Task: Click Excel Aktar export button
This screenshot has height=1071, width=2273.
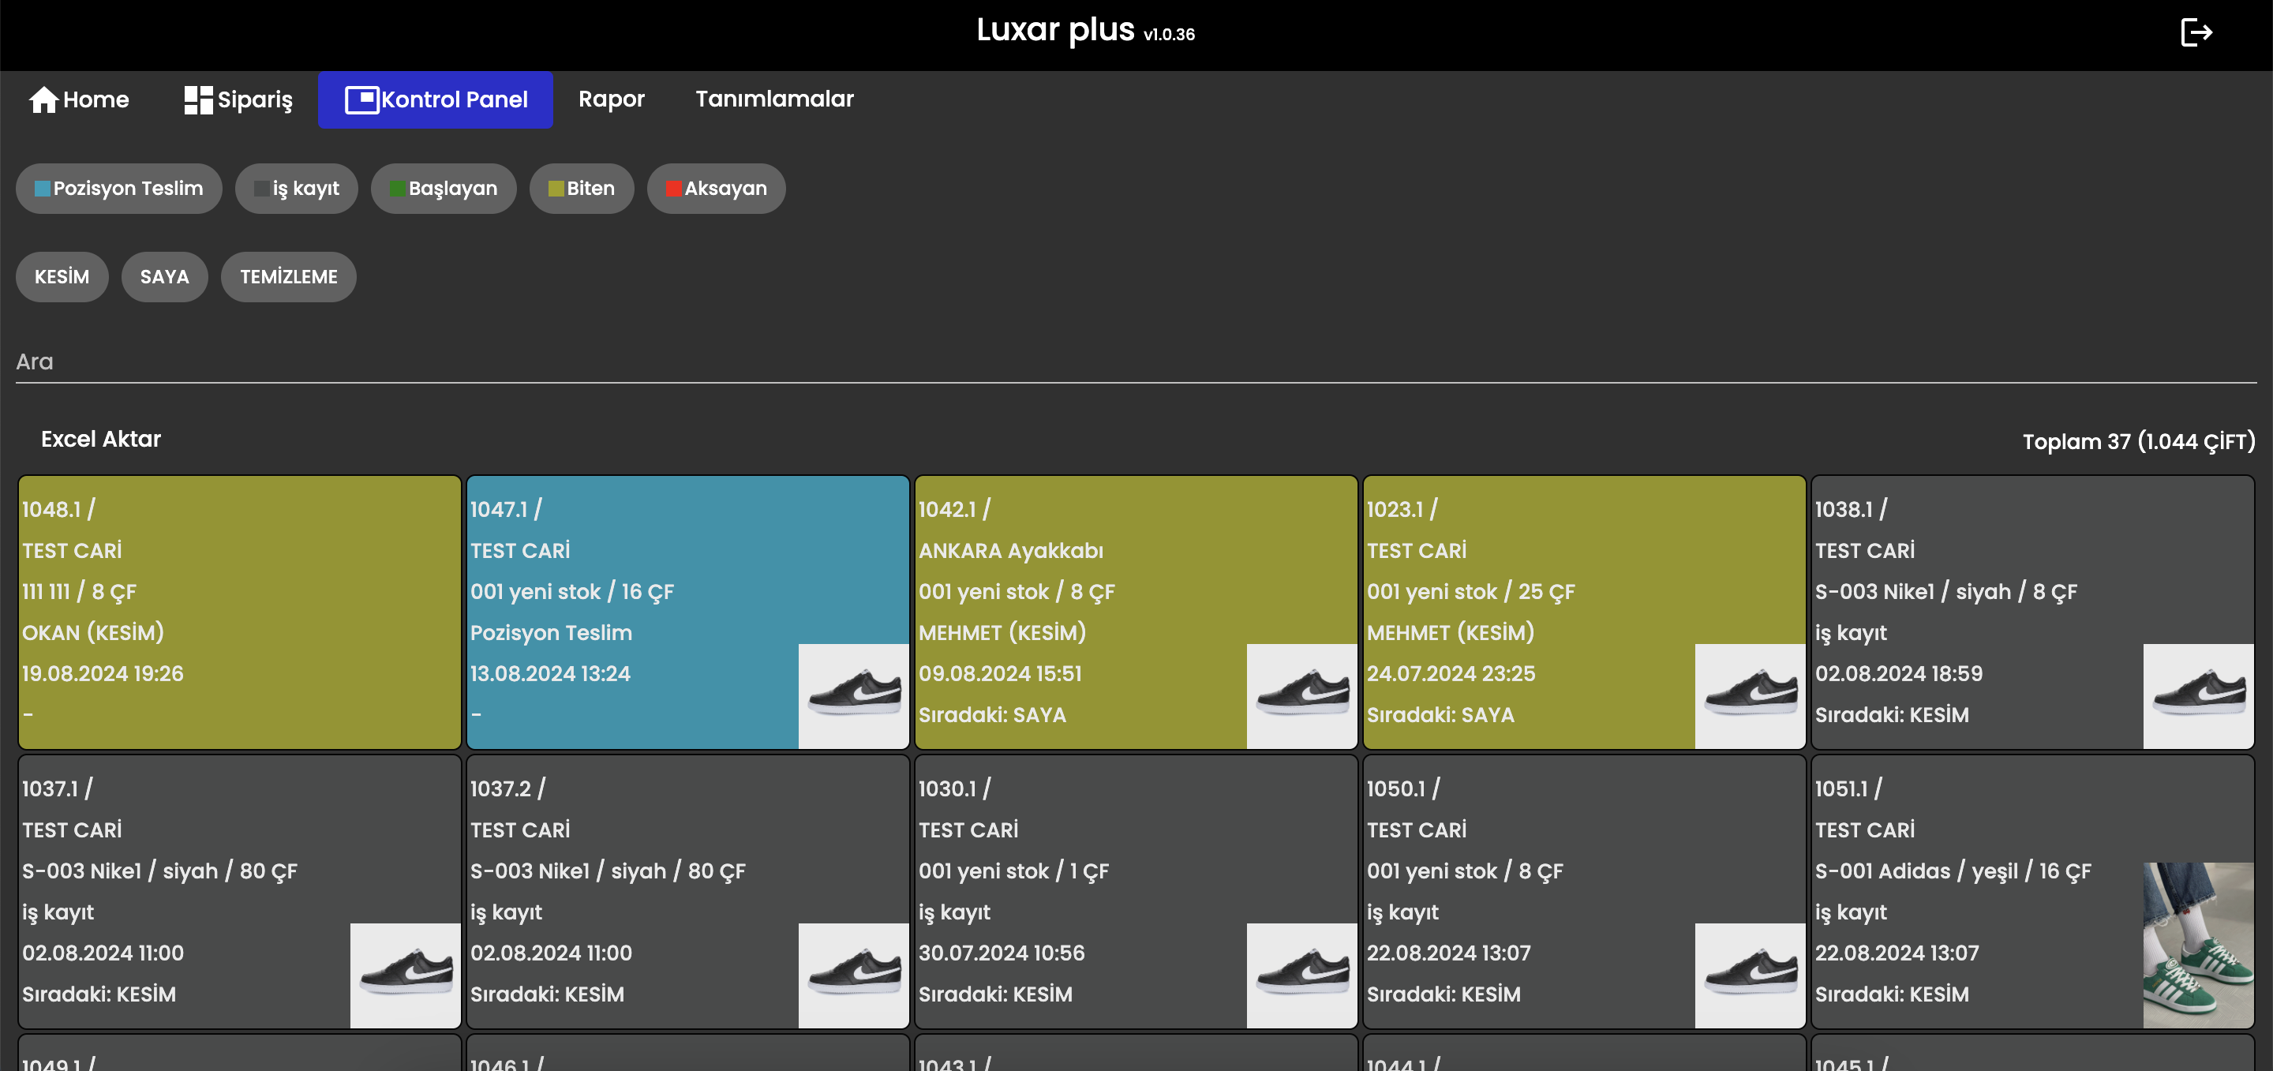Action: click(100, 440)
